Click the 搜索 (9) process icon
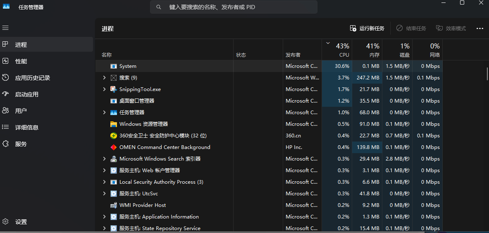Image resolution: width=489 pixels, height=233 pixels. (114, 78)
